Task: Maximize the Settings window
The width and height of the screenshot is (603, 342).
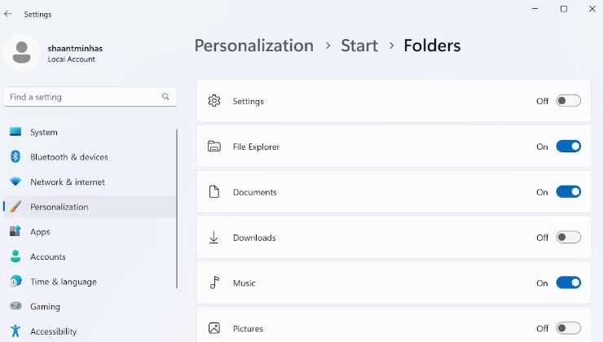Action: [x=564, y=8]
